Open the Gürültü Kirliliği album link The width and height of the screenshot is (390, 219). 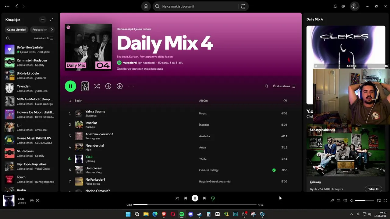tap(209, 170)
